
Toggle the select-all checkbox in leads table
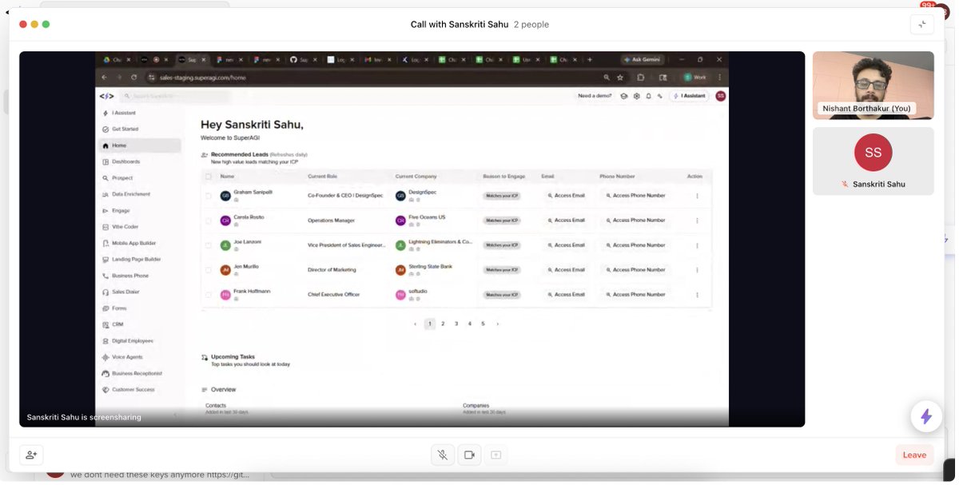point(209,177)
